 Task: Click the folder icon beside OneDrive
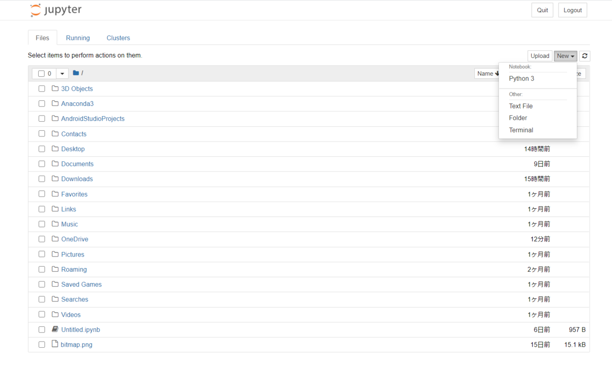[x=55, y=239]
